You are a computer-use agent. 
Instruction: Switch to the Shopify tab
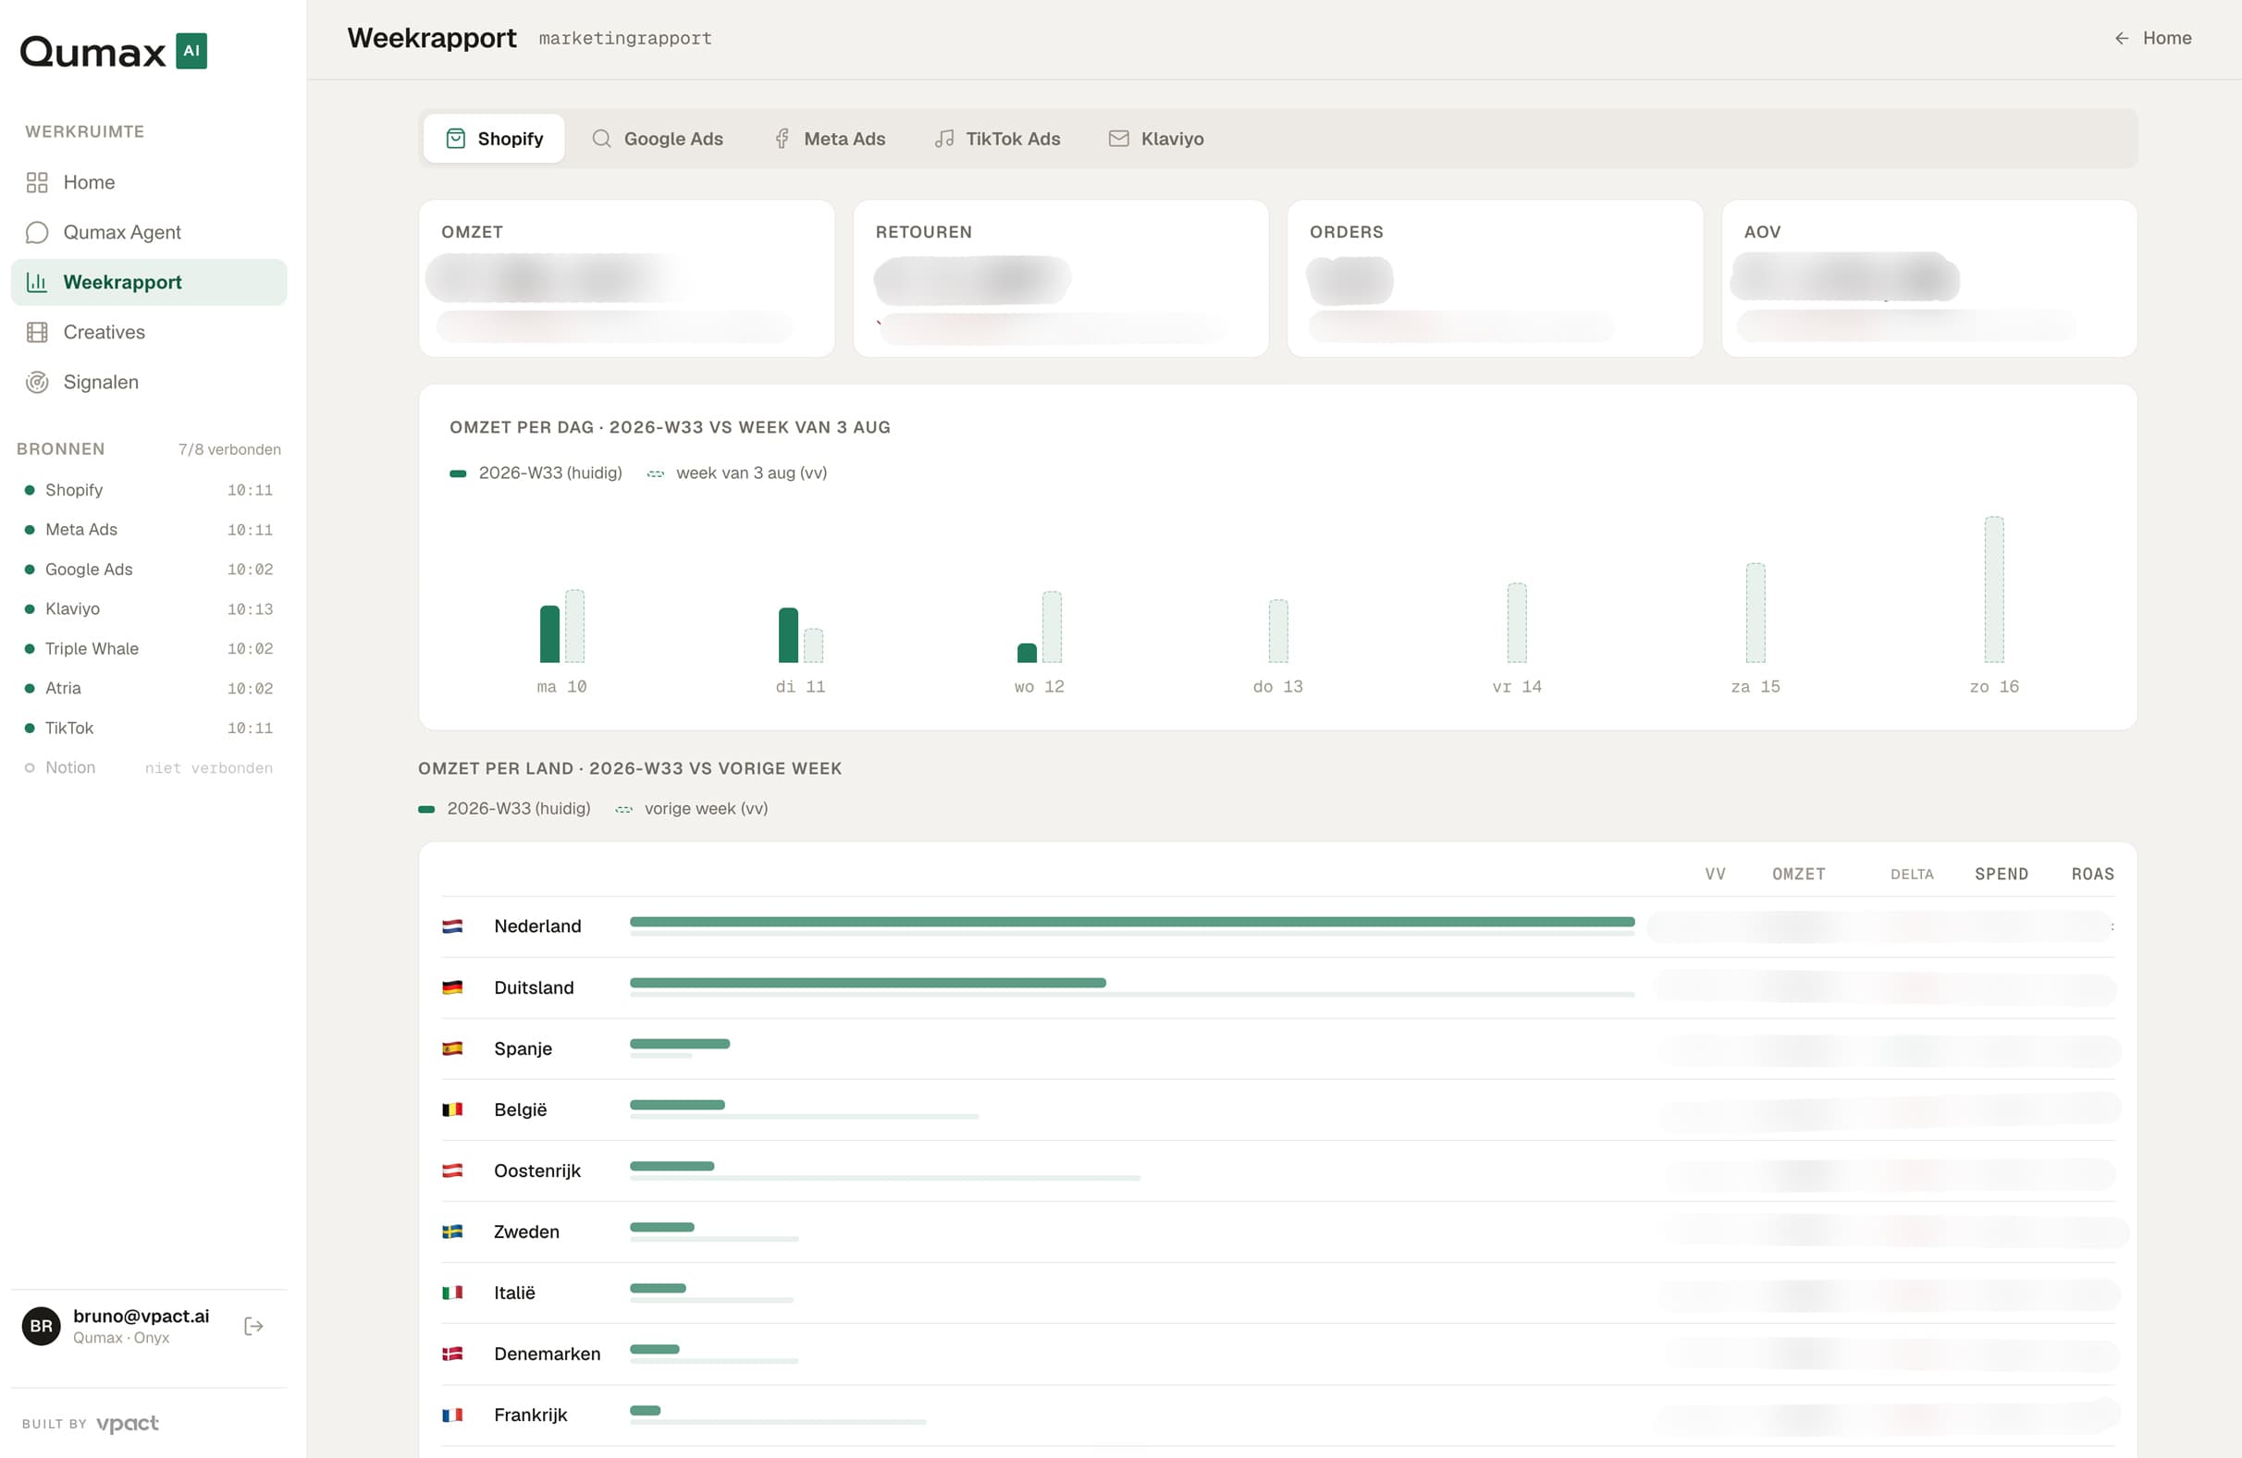pyautogui.click(x=494, y=139)
